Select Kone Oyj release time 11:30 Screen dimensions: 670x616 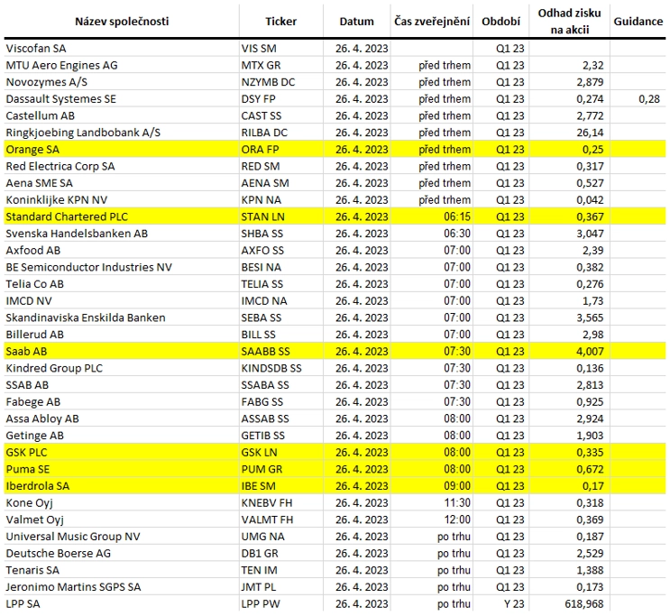coord(457,503)
